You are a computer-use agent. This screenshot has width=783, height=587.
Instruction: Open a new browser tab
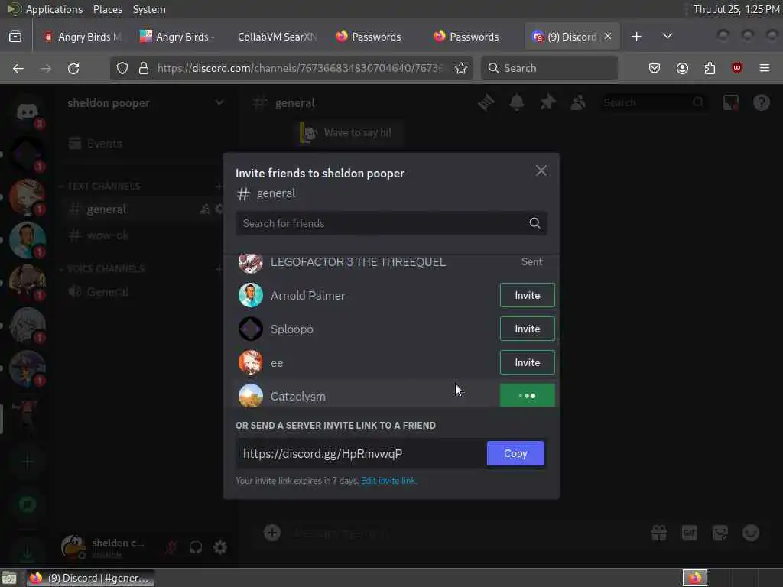pos(636,37)
